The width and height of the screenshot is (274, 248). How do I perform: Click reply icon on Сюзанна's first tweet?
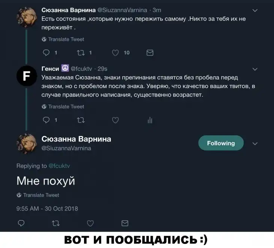(x=46, y=53)
